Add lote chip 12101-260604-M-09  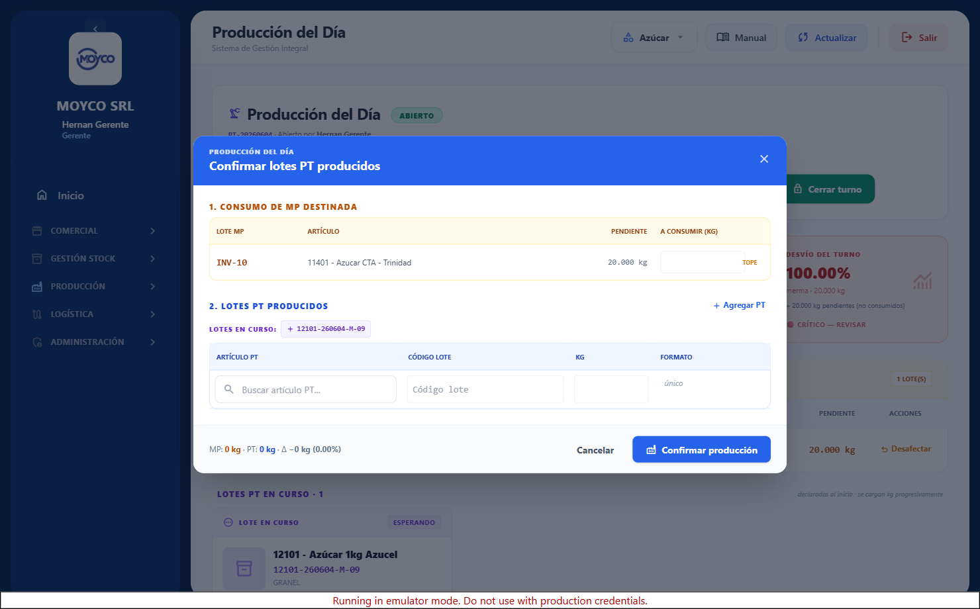coord(326,329)
